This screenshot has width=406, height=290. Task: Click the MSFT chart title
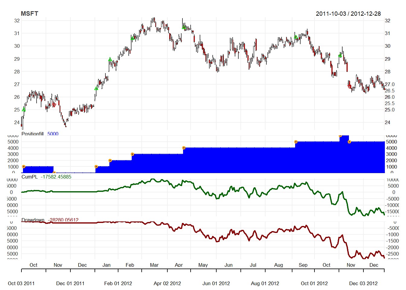click(x=30, y=14)
